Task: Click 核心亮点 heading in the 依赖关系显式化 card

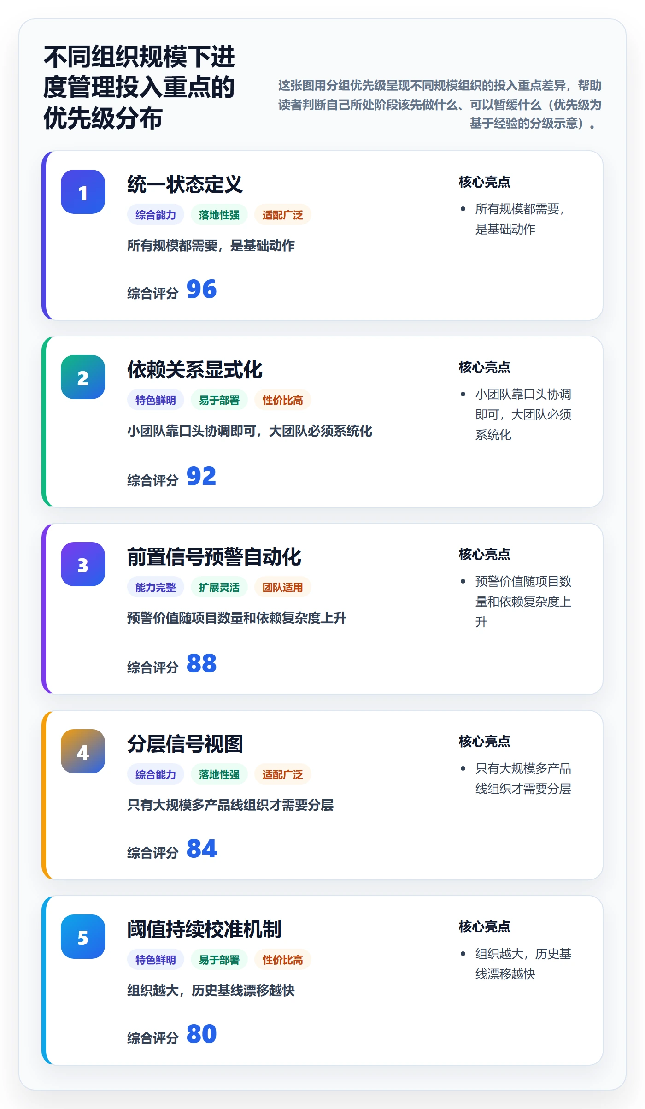Action: (x=485, y=367)
